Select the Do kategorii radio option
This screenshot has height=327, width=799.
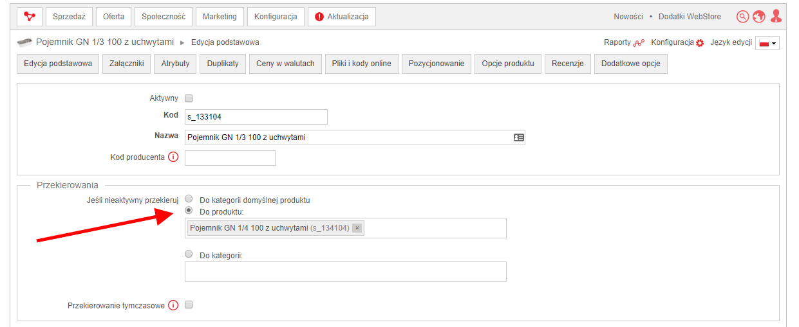[189, 254]
